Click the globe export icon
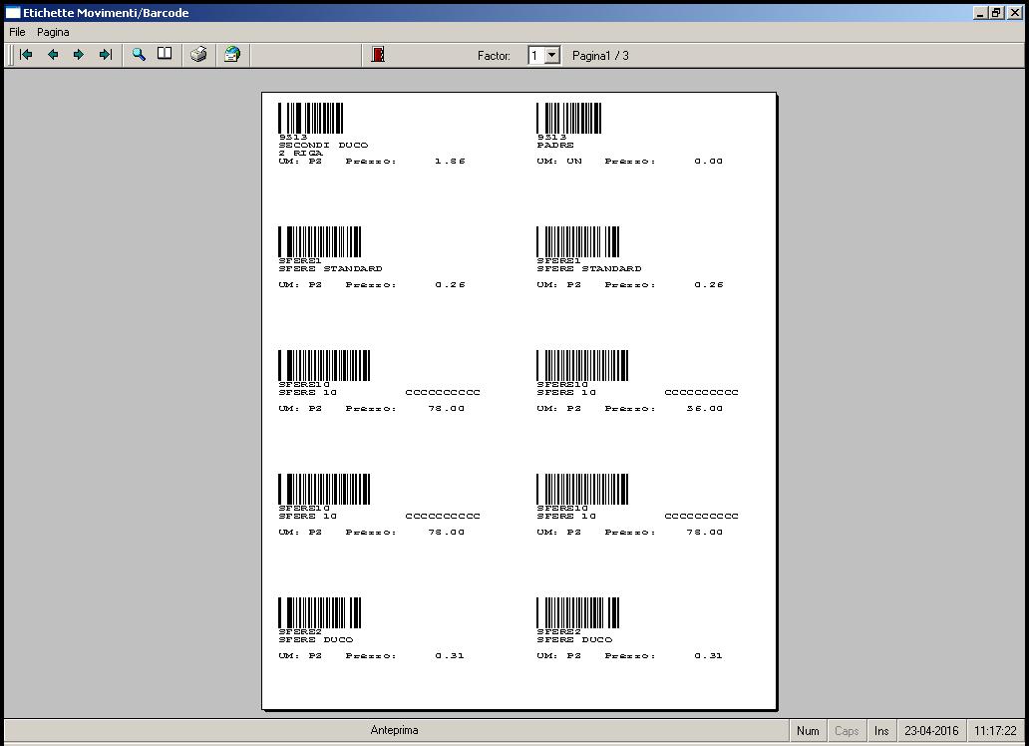 coord(231,55)
